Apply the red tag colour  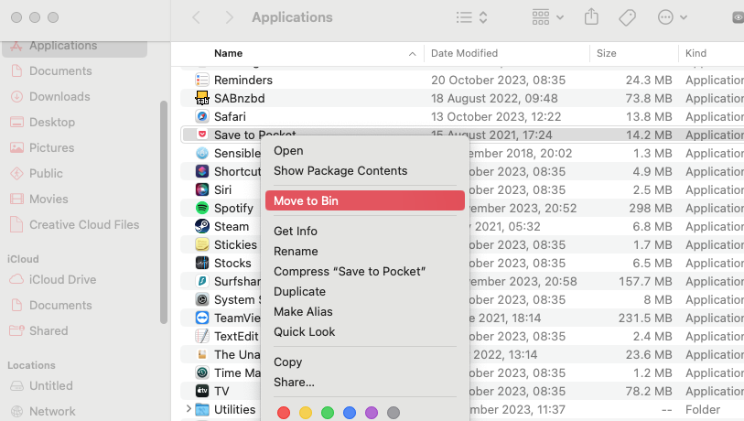284,413
